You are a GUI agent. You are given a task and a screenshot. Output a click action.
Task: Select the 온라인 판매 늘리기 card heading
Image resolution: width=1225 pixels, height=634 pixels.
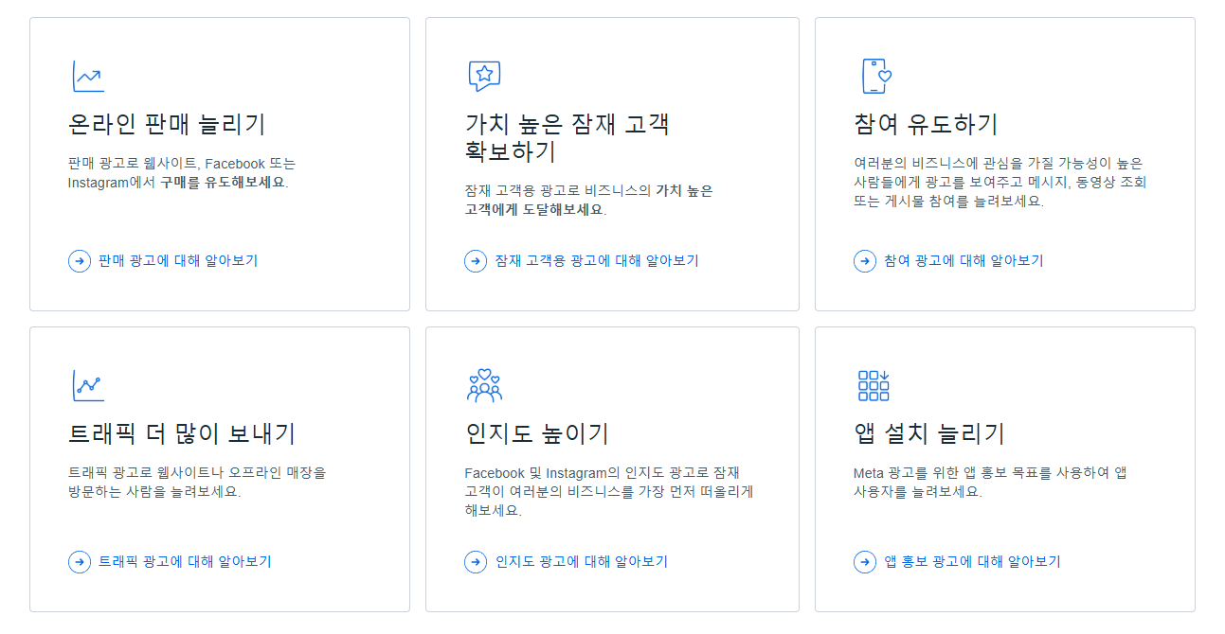point(168,124)
